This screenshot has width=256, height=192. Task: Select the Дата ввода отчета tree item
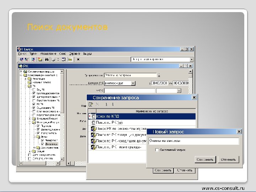44,155
